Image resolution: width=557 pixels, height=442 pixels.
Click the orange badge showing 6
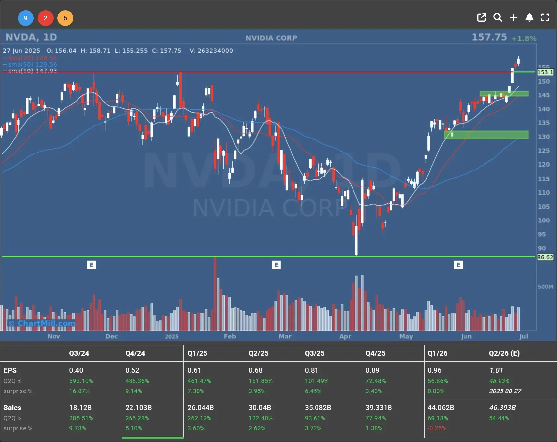[x=65, y=18]
